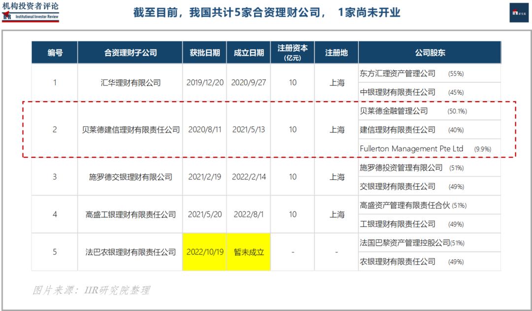Click the 成立日期 column header

[x=249, y=52]
